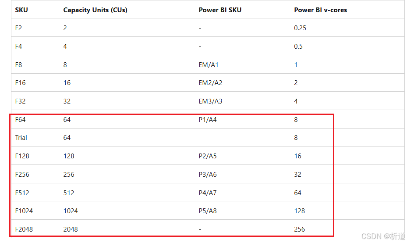Click the SKU column header

pyautogui.click(x=21, y=10)
